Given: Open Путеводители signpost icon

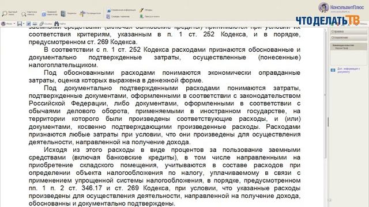Looking at the screenshot, I should (x=82, y=14).
